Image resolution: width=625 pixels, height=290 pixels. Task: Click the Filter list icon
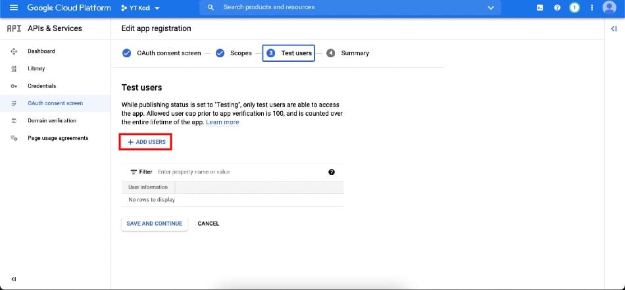pyautogui.click(x=134, y=172)
